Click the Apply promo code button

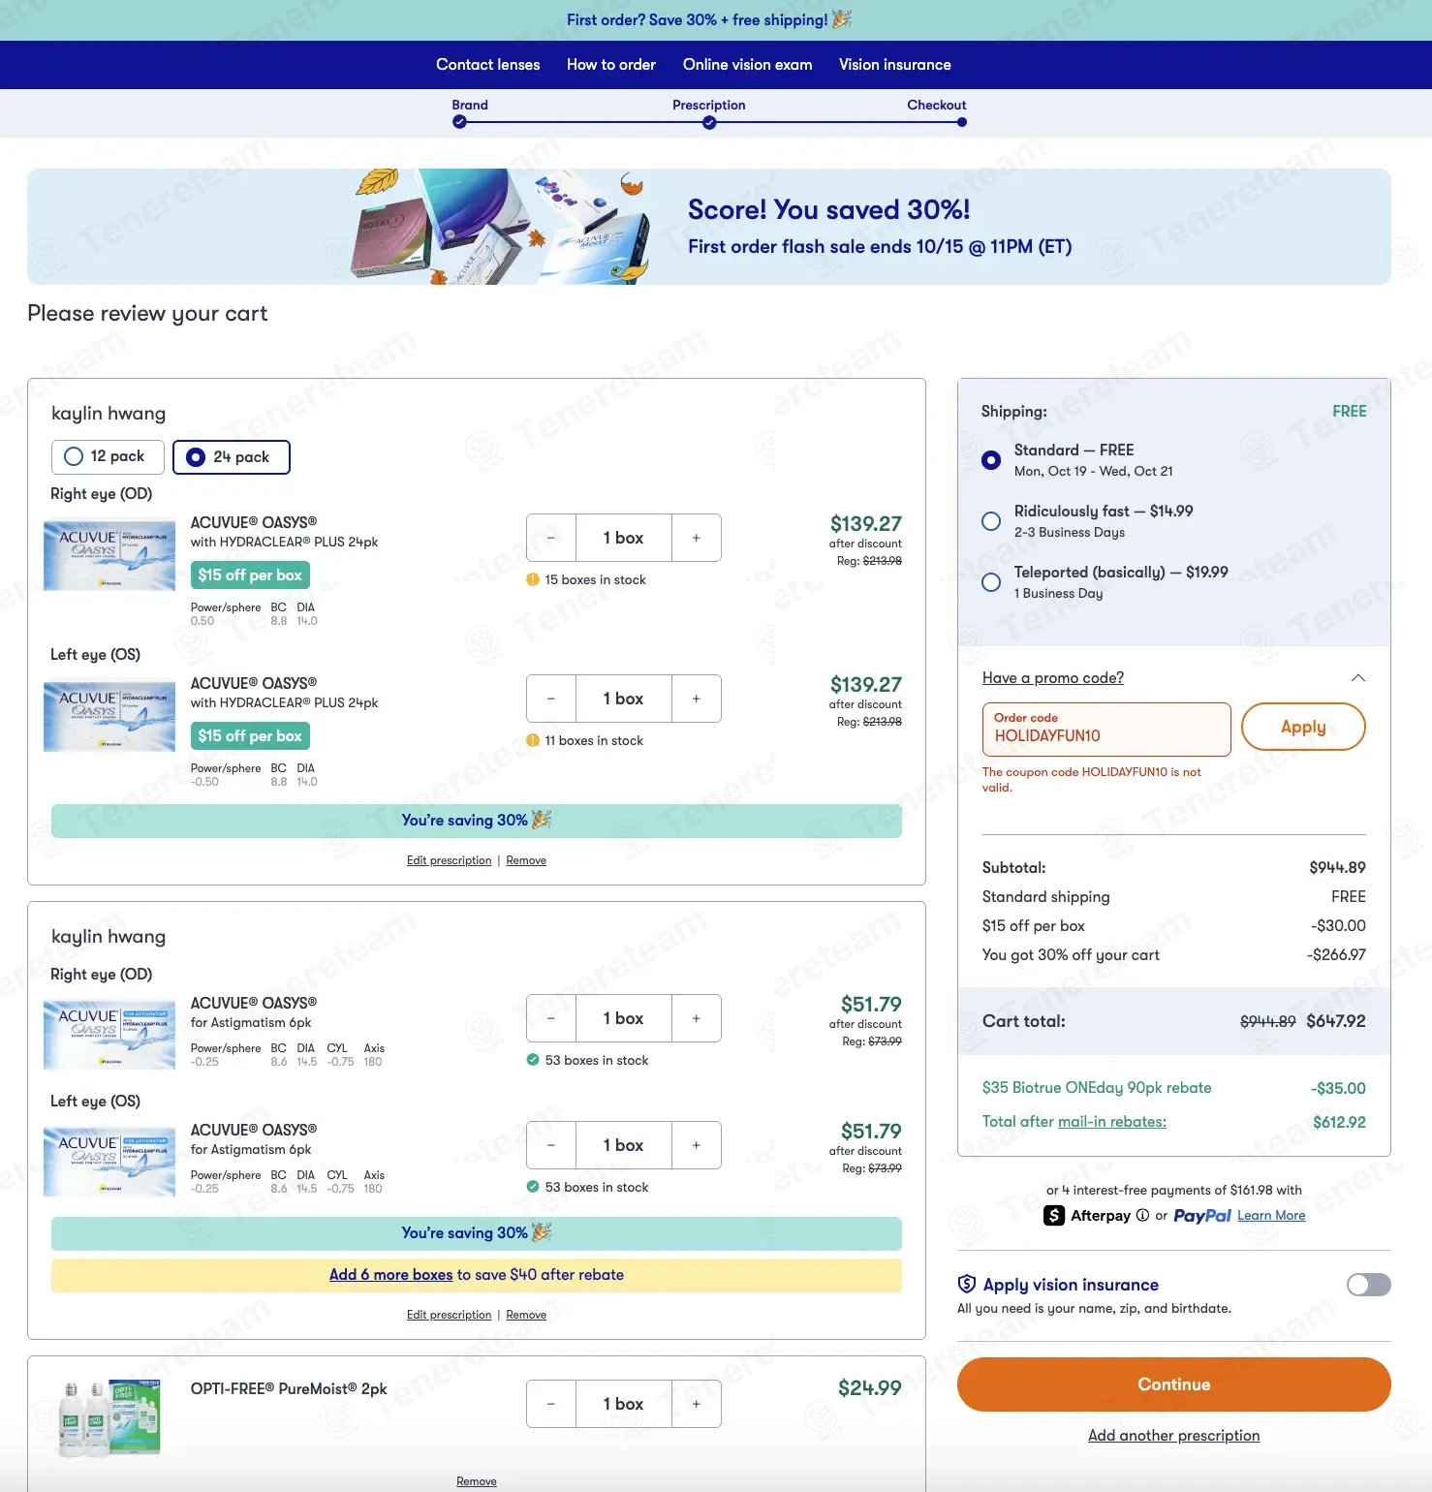[x=1303, y=727]
